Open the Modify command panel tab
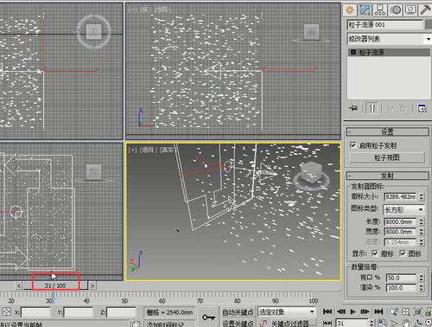The image size is (432, 327). tap(365, 10)
